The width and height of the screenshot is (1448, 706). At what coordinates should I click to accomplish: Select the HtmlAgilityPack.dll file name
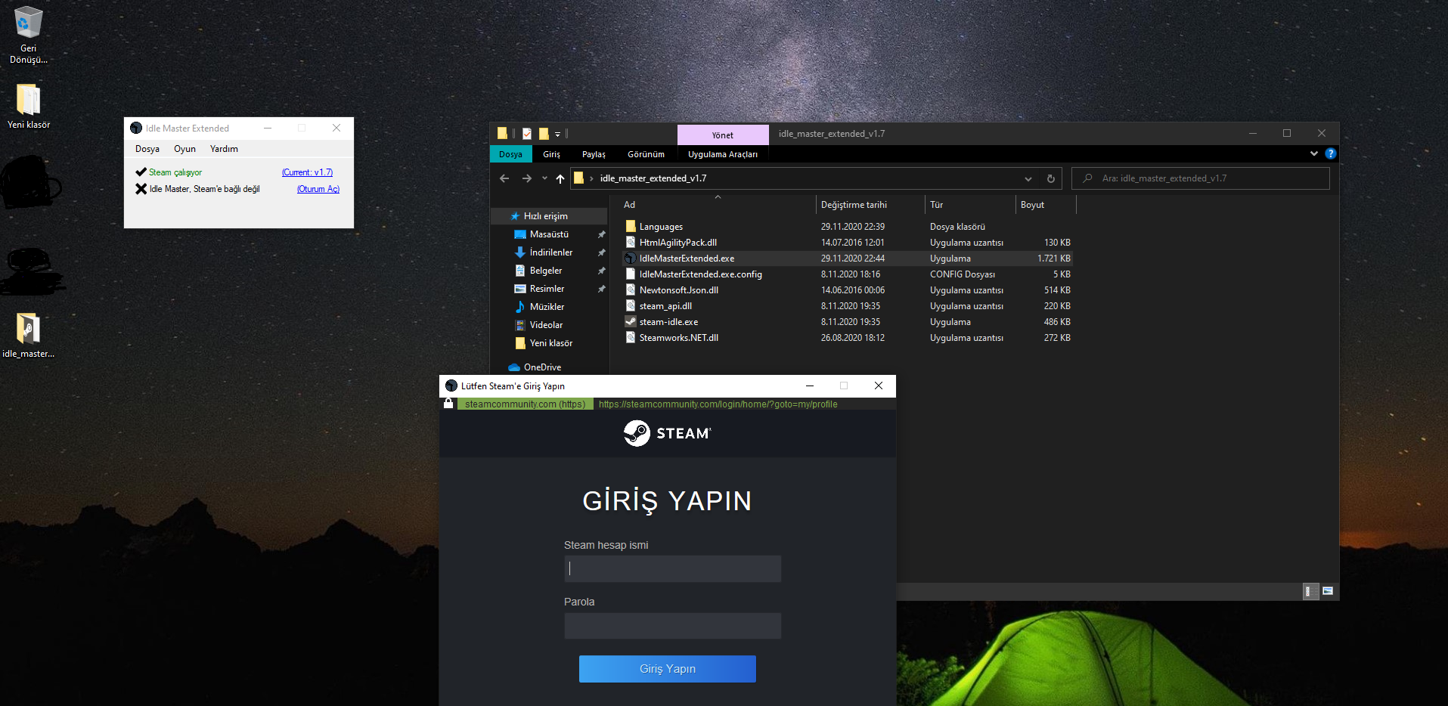[x=678, y=243]
